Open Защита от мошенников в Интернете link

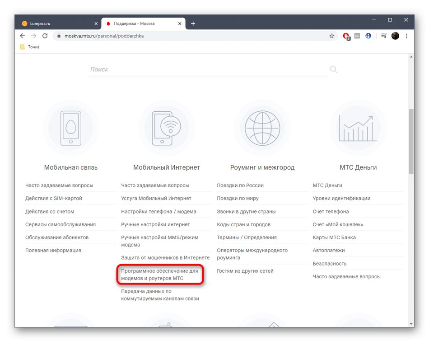(165, 257)
